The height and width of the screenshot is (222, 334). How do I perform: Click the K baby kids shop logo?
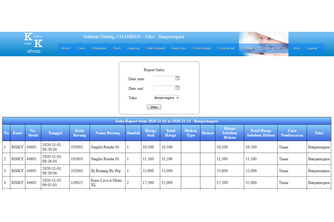[x=33, y=43]
